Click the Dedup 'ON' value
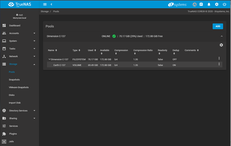Screen dimensions: 231x146 coord(174,65)
